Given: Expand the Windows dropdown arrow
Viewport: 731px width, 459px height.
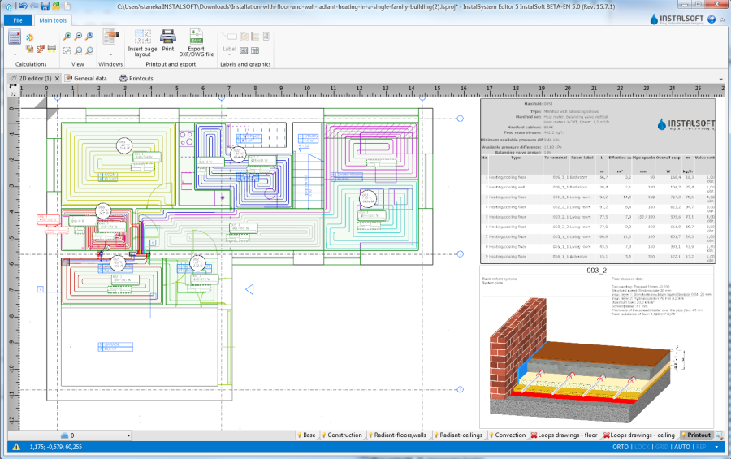Looking at the screenshot, I should tap(111, 54).
